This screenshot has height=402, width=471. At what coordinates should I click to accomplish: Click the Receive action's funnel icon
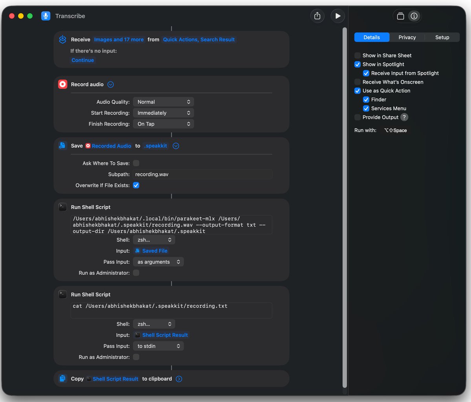pos(62,39)
